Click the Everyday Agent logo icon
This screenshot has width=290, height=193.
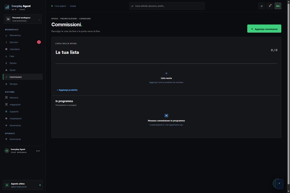click(x=7, y=7)
